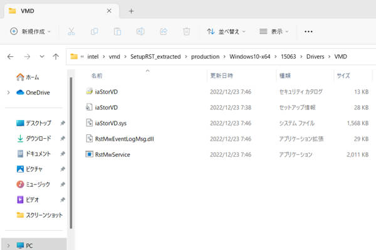Navigate to production in breadcrumb

206,57
